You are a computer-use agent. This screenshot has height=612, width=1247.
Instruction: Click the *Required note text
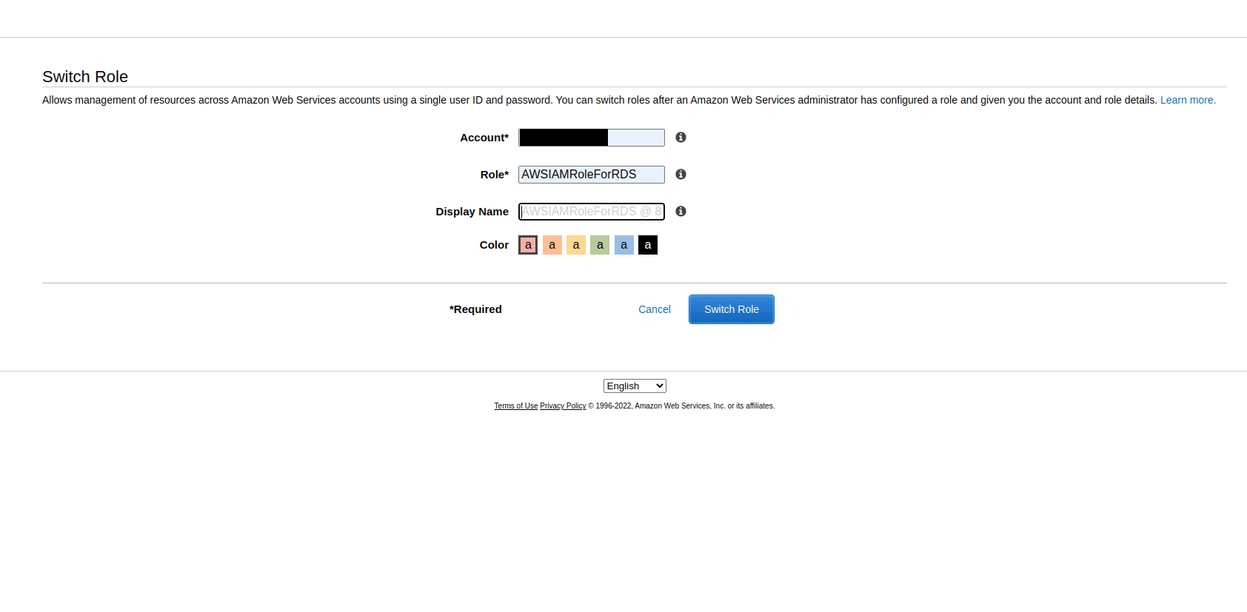pyautogui.click(x=475, y=309)
